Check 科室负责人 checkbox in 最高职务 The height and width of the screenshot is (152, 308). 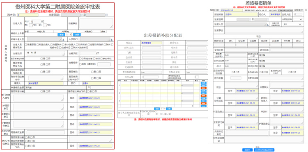click(37, 45)
